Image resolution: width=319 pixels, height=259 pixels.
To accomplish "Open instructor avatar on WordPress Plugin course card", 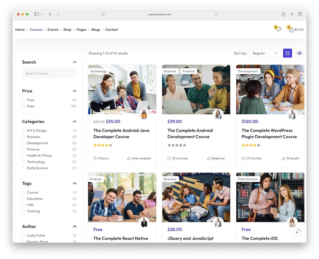I will (x=292, y=114).
